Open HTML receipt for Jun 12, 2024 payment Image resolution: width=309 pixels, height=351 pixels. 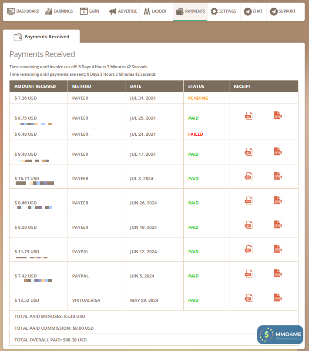pyautogui.click(x=278, y=249)
